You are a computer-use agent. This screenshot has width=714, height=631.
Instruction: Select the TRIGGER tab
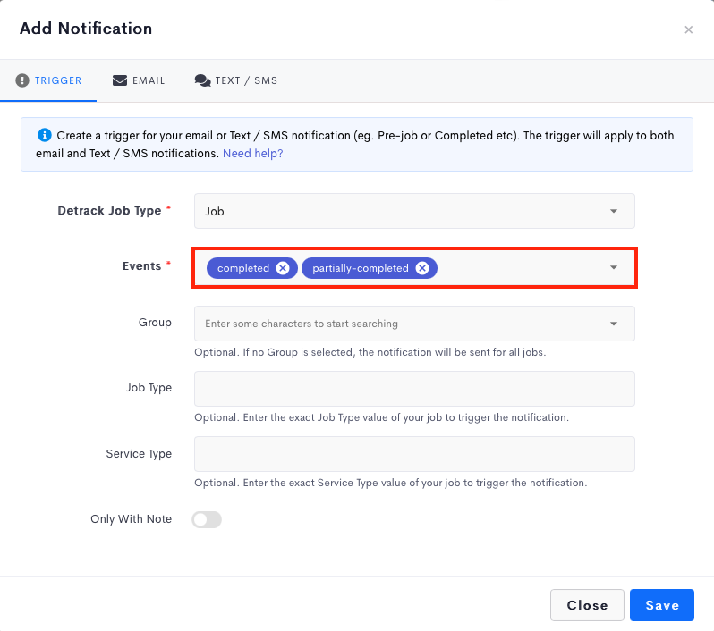pyautogui.click(x=48, y=80)
